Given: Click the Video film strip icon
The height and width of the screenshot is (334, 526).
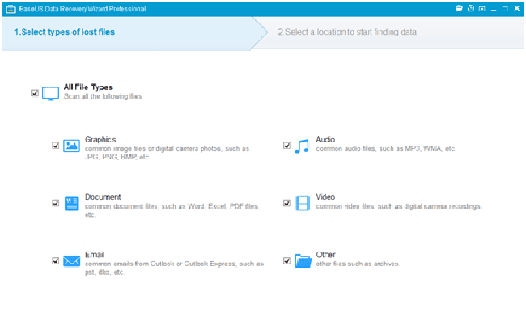Looking at the screenshot, I should pos(303,203).
